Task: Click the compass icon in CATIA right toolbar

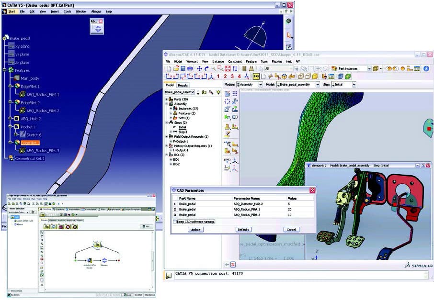Action: click(289, 21)
